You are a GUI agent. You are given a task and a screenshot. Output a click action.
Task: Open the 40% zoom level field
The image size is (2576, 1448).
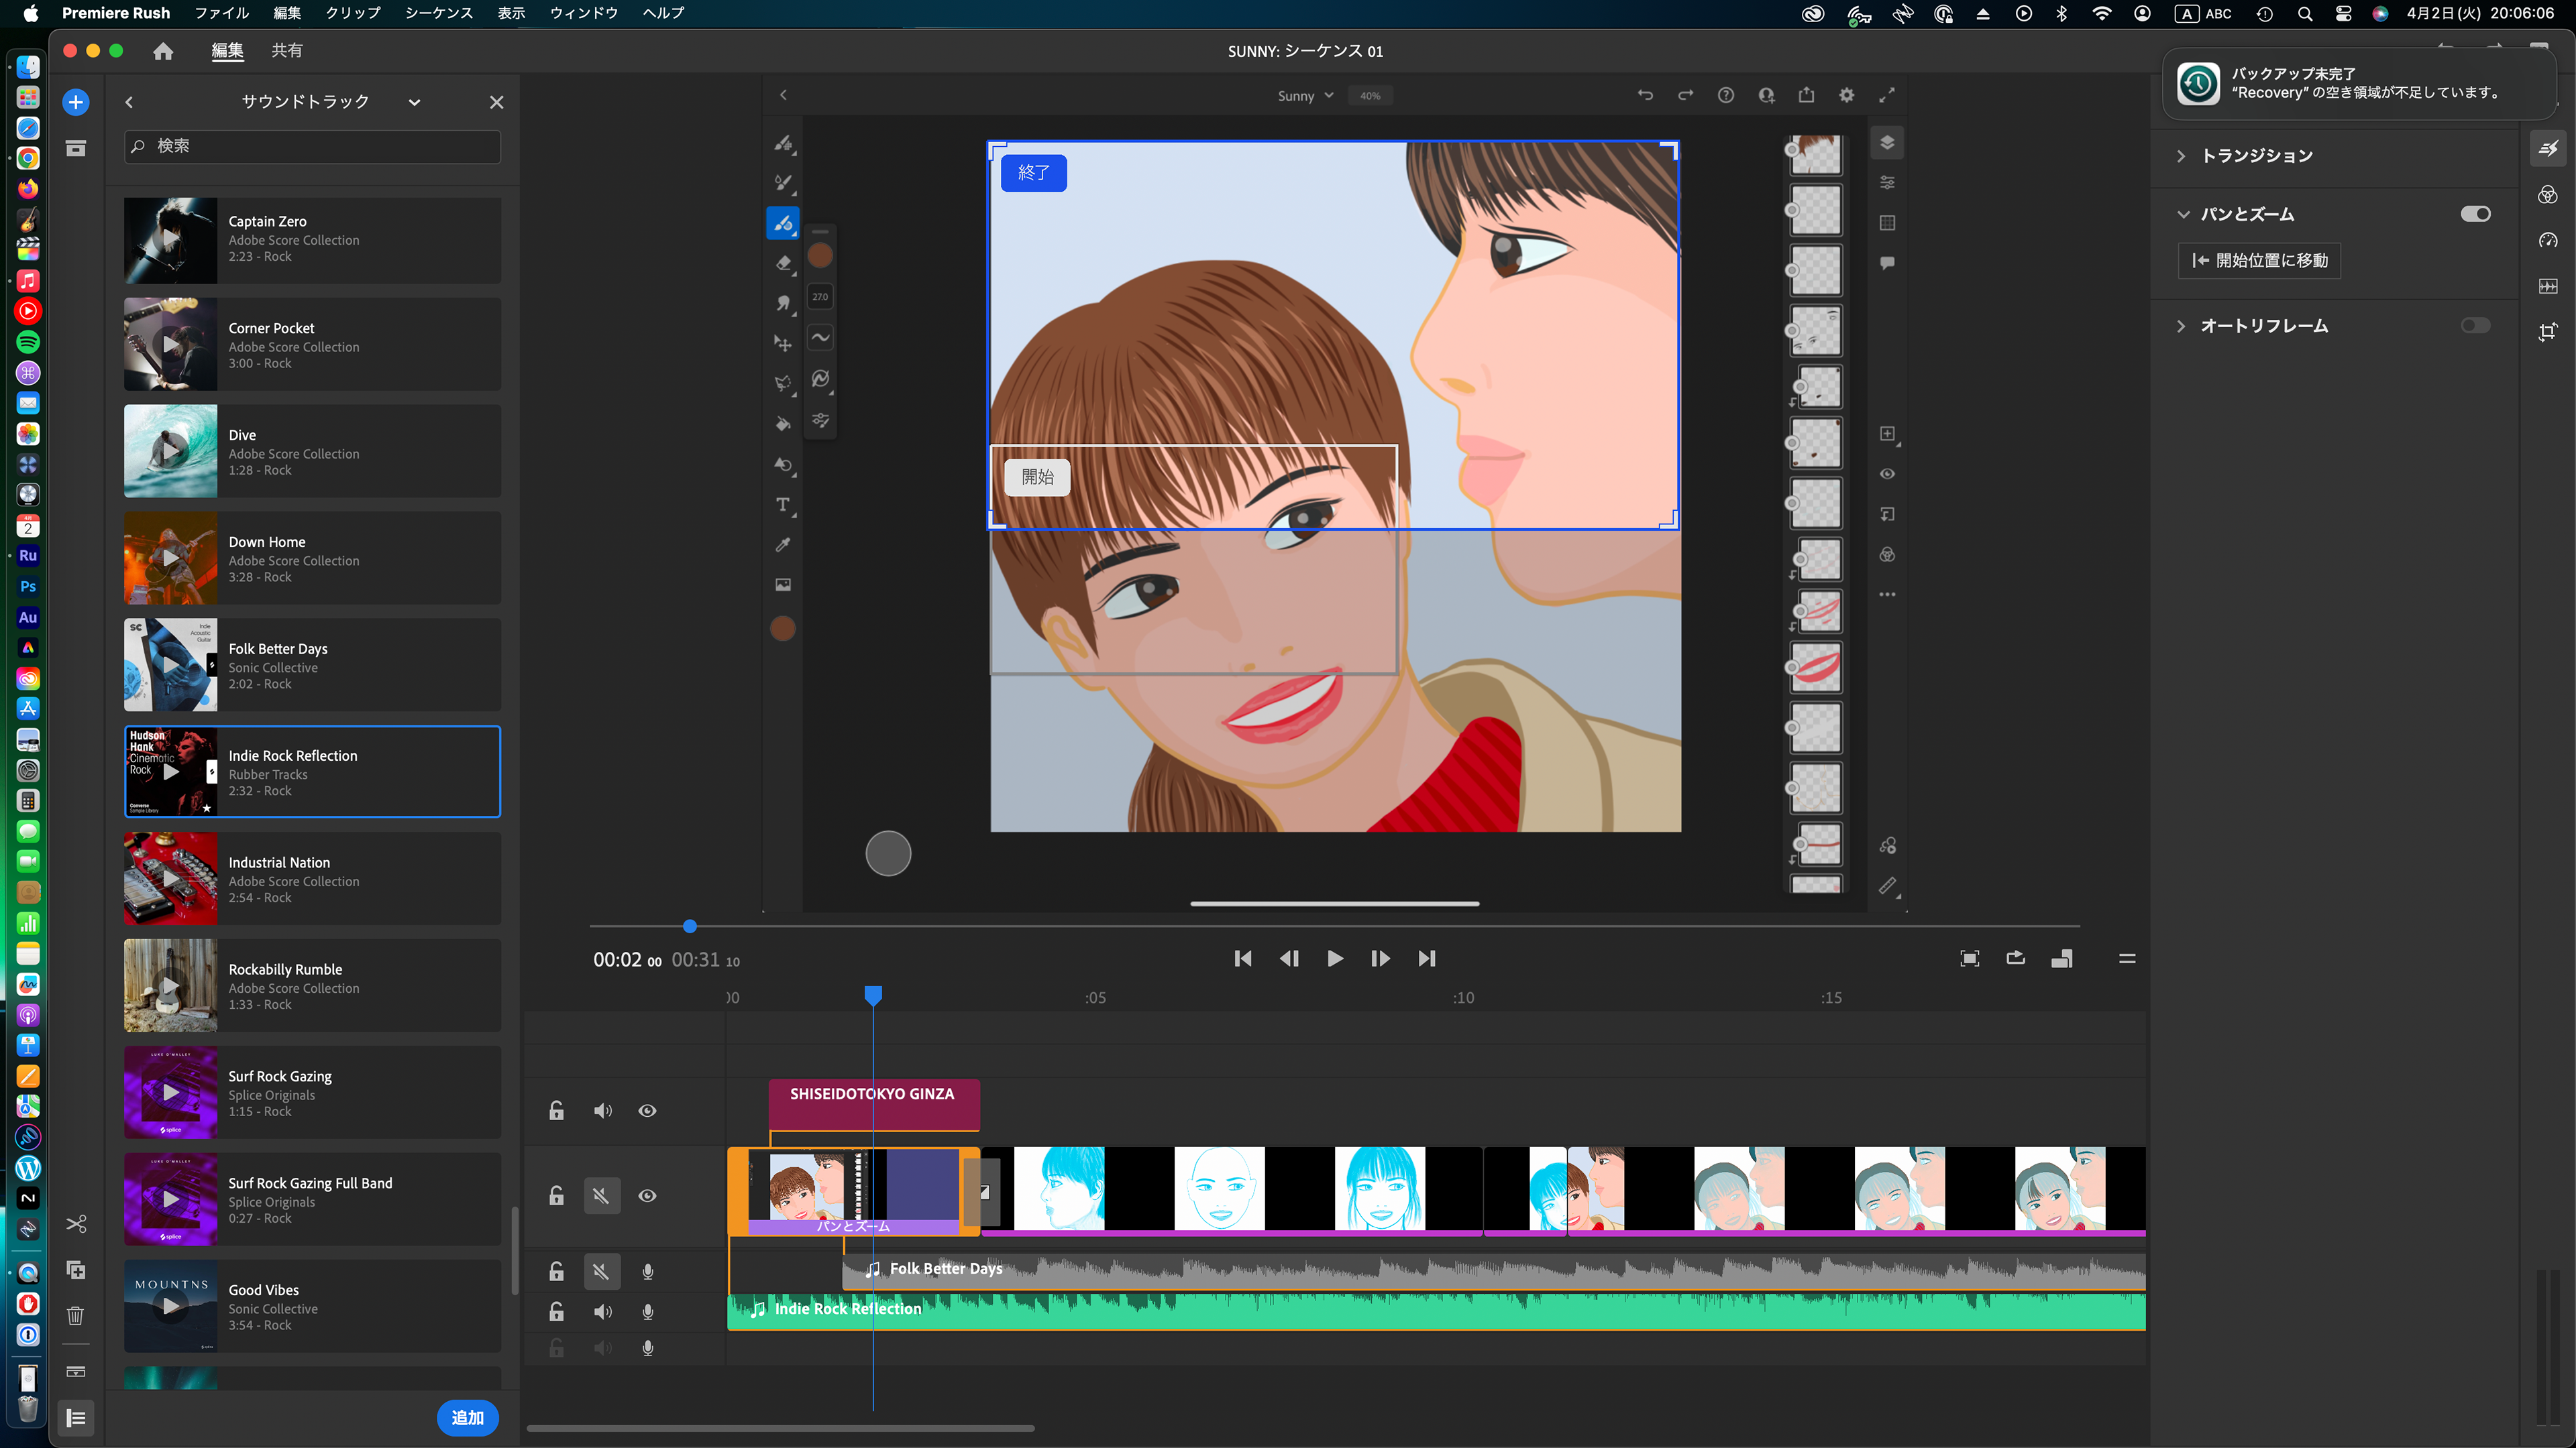point(1370,96)
